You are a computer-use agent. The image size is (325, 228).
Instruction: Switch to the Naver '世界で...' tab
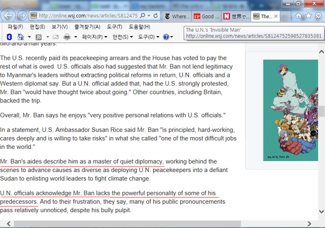click(x=236, y=17)
